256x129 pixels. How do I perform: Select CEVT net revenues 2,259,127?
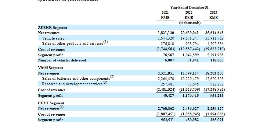215,109
